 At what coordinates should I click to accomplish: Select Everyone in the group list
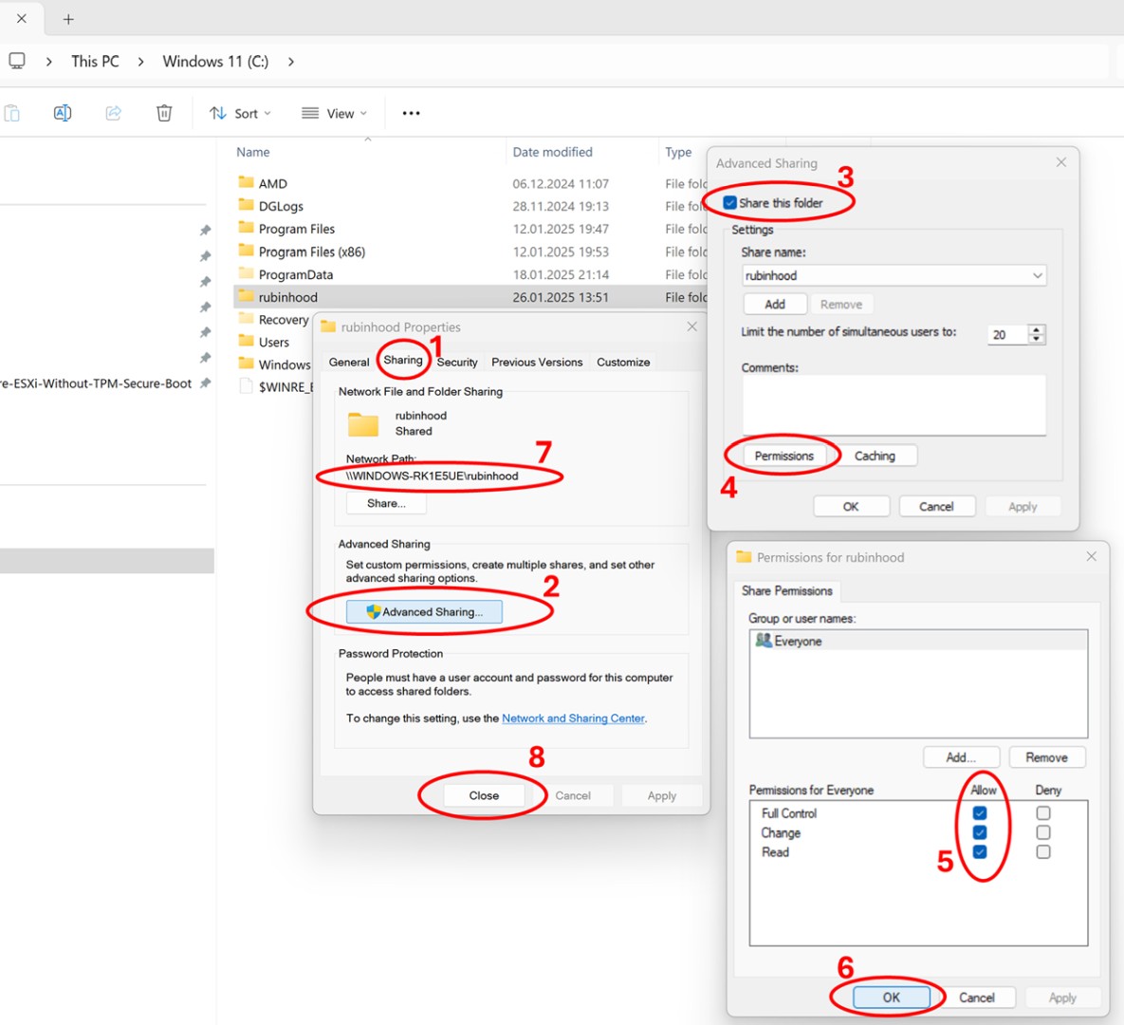point(918,641)
